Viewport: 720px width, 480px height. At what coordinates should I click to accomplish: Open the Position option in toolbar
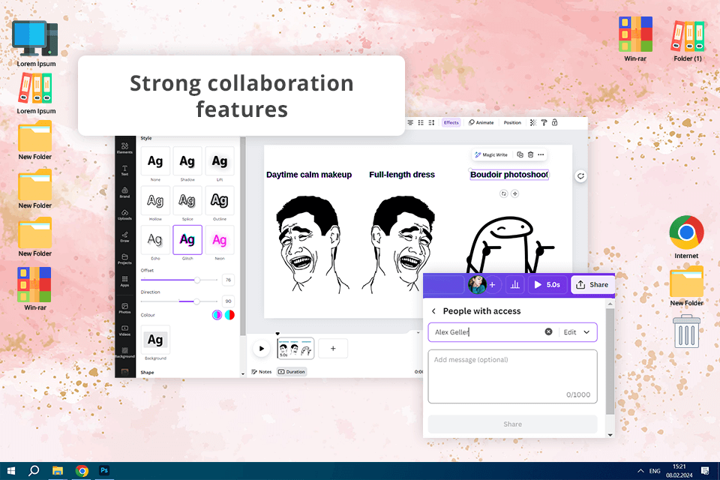[x=512, y=123]
